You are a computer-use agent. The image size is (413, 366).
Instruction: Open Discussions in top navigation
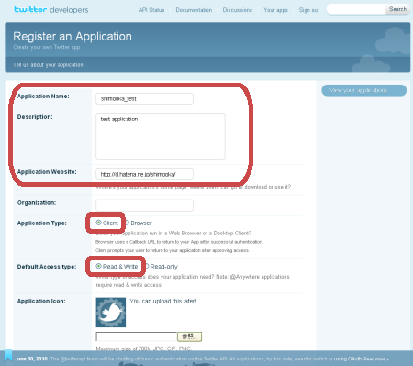point(238,10)
